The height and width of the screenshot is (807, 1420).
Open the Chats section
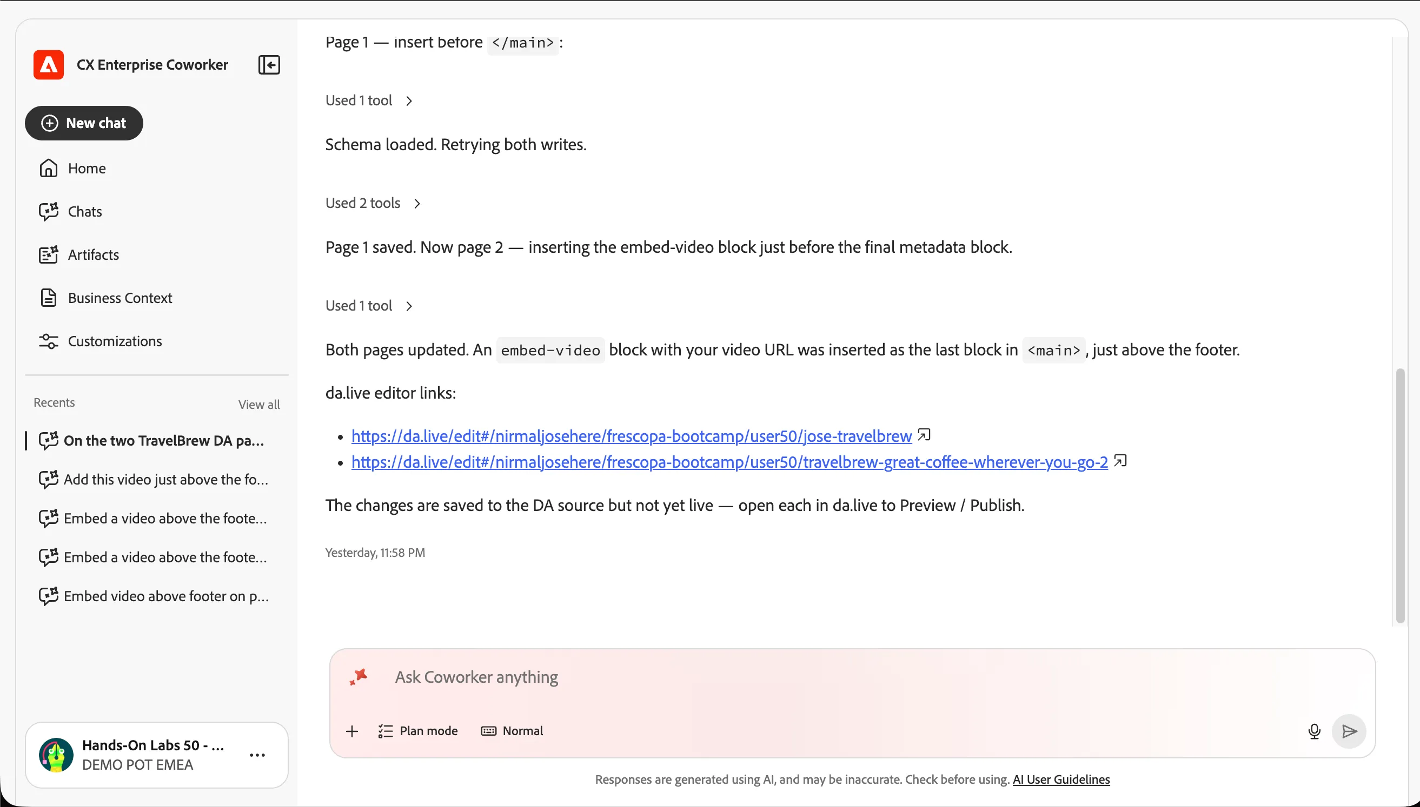(70, 211)
